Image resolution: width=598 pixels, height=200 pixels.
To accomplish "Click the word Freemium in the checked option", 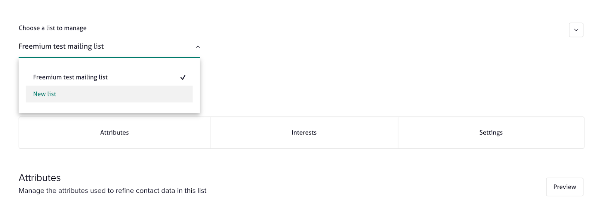I will [47, 77].
